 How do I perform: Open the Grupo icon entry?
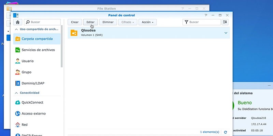tap(18, 72)
